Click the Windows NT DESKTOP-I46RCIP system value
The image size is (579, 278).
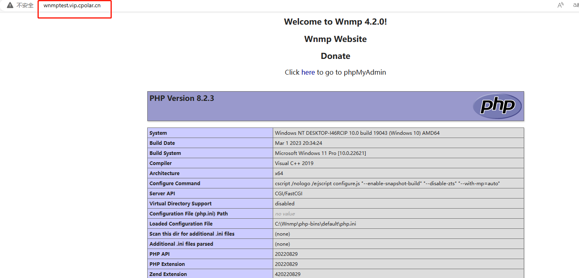(x=357, y=133)
